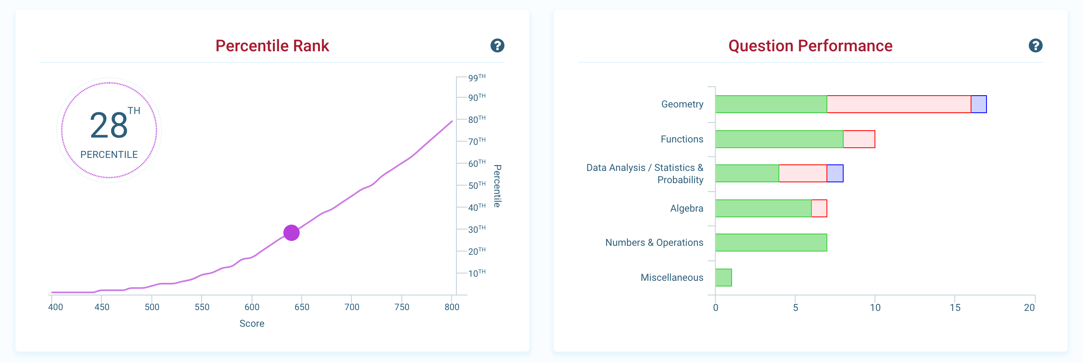The image size is (1083, 363).
Task: Select the blue Geometry bar segment
Action: 978,104
